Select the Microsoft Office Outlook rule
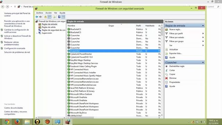Viewport: 222px width, 125px height. pyautogui.click(x=81, y=94)
